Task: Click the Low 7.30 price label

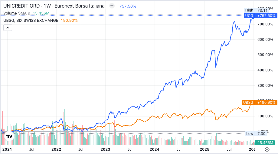Action: point(256,134)
